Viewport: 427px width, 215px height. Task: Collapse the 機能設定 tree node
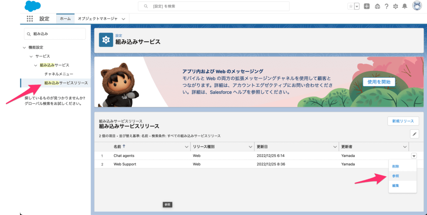click(25, 47)
